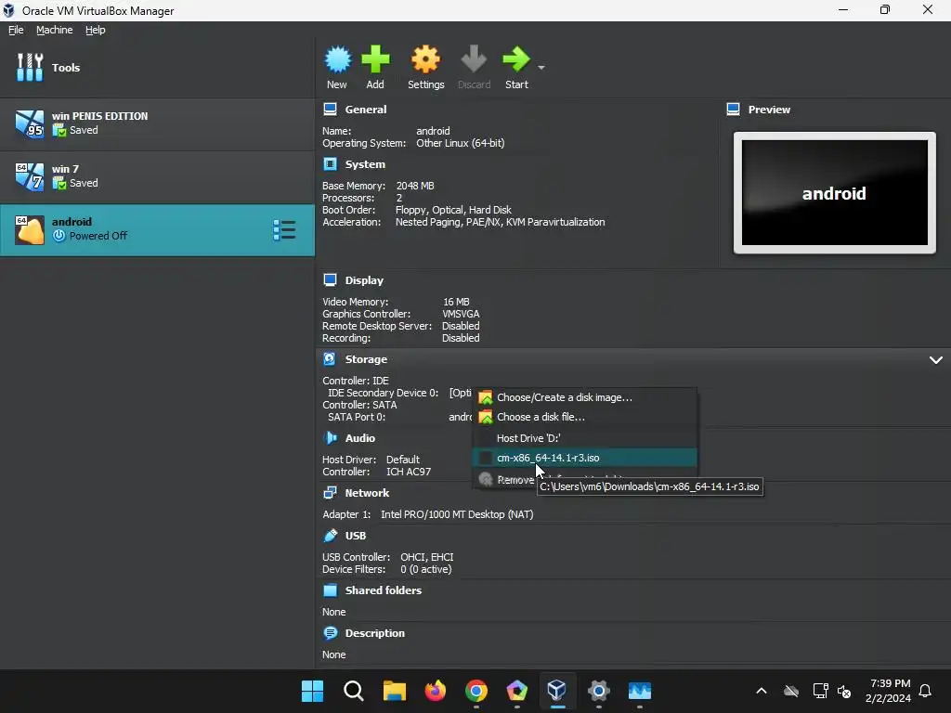Launch Firefox from the taskbar
Screen dimensions: 951x713
pos(435,691)
